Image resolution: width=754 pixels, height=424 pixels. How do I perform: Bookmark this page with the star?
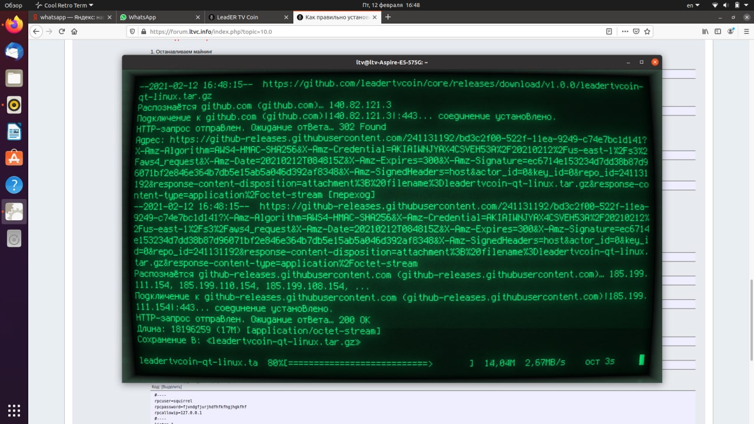click(x=648, y=32)
